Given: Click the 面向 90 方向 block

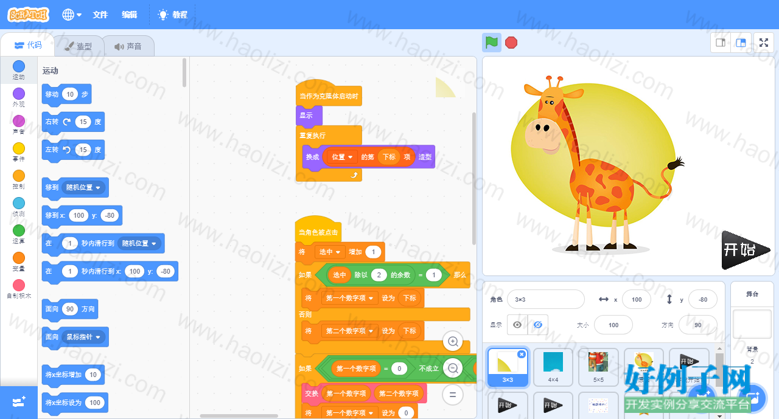Looking at the screenshot, I should click(70, 309).
